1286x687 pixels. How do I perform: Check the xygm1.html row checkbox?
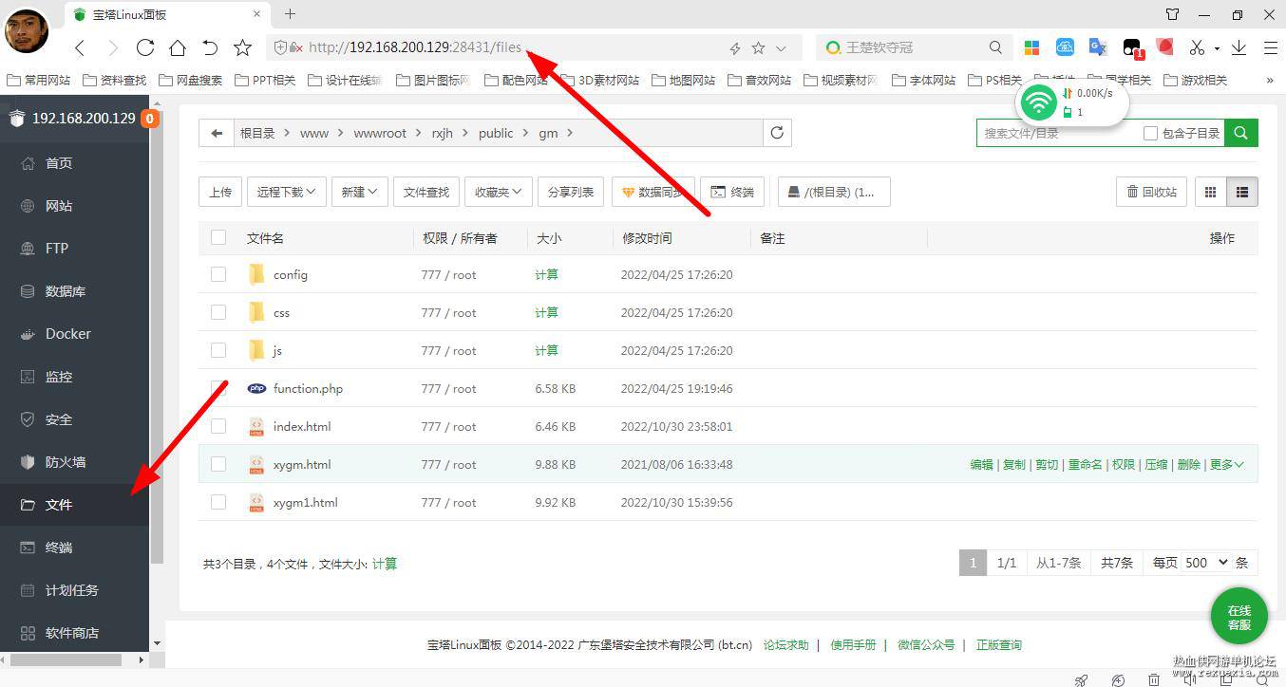(x=218, y=502)
